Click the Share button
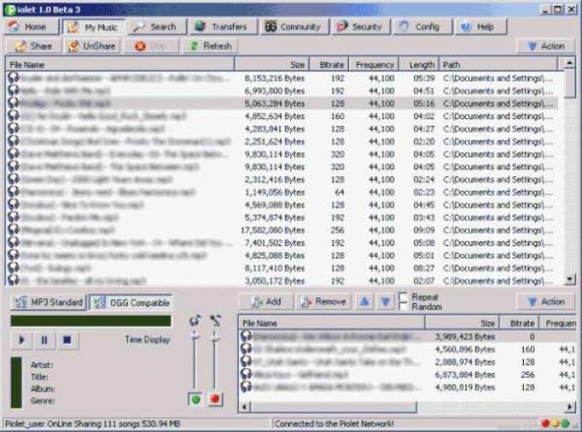This screenshot has width=582, height=432. click(x=33, y=46)
